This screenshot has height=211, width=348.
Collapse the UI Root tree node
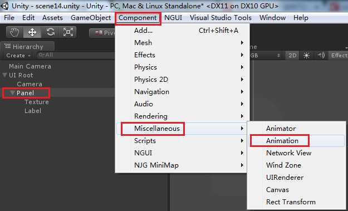click(x=4, y=75)
